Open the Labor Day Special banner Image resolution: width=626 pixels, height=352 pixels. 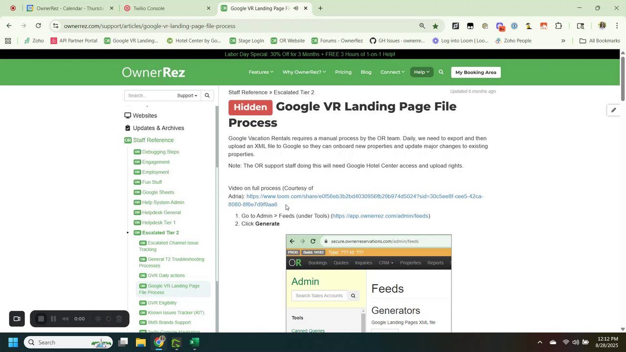click(x=310, y=54)
